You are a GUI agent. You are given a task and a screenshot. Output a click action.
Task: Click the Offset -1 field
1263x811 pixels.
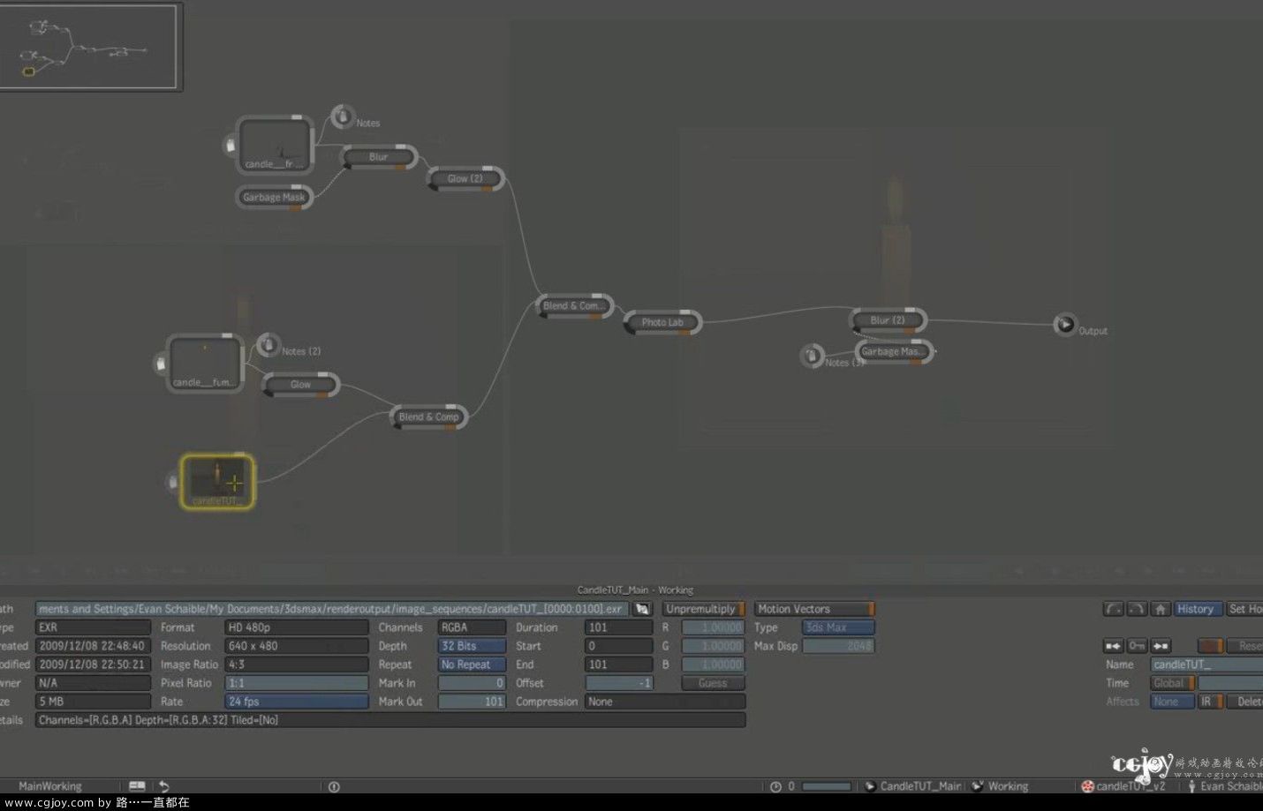point(619,683)
